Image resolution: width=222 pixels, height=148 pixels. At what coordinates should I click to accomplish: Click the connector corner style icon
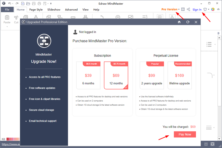(x=210, y=75)
